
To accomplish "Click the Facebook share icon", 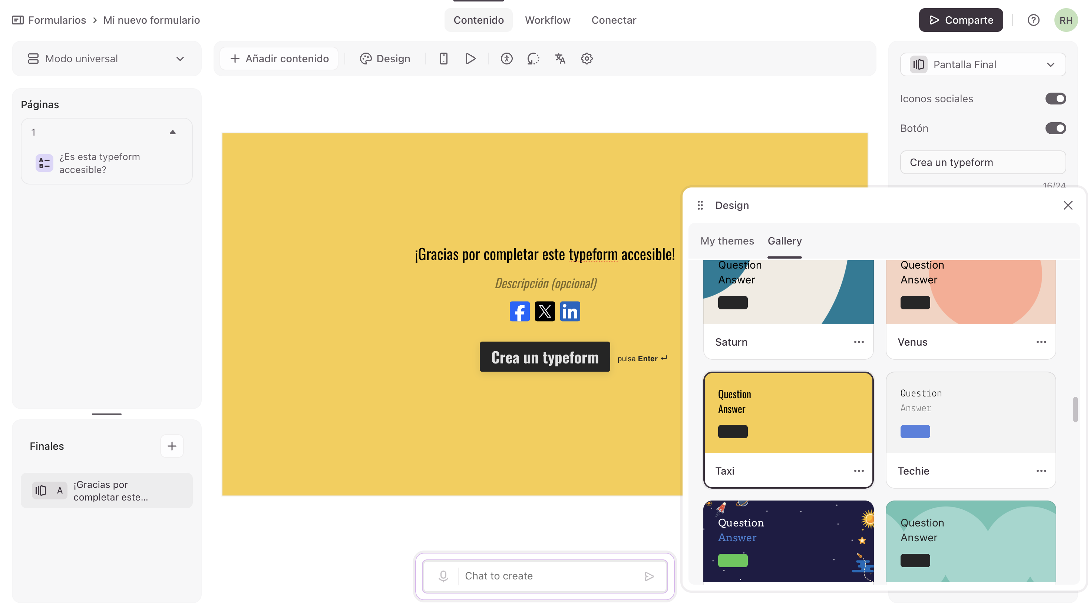I will coord(519,311).
